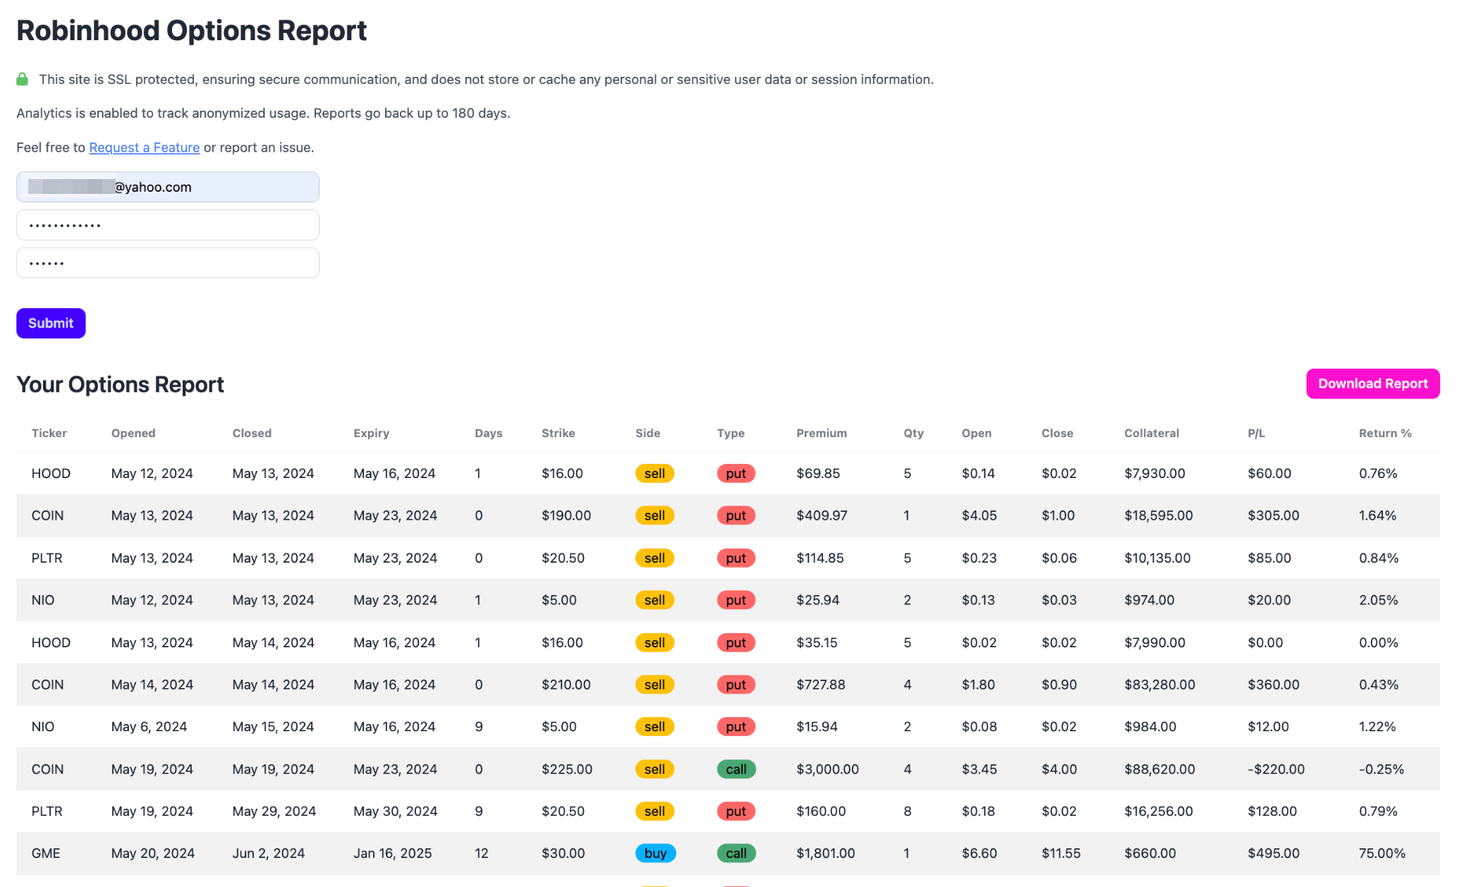Click the yahoo.com email input field

click(168, 187)
